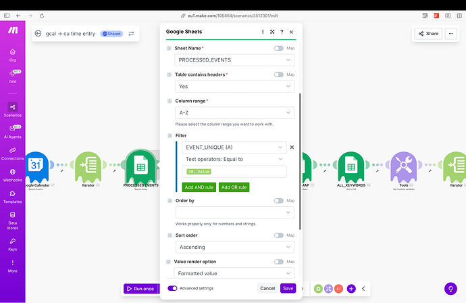Click the browser reload button
466x303 pixels.
click(x=42, y=16)
